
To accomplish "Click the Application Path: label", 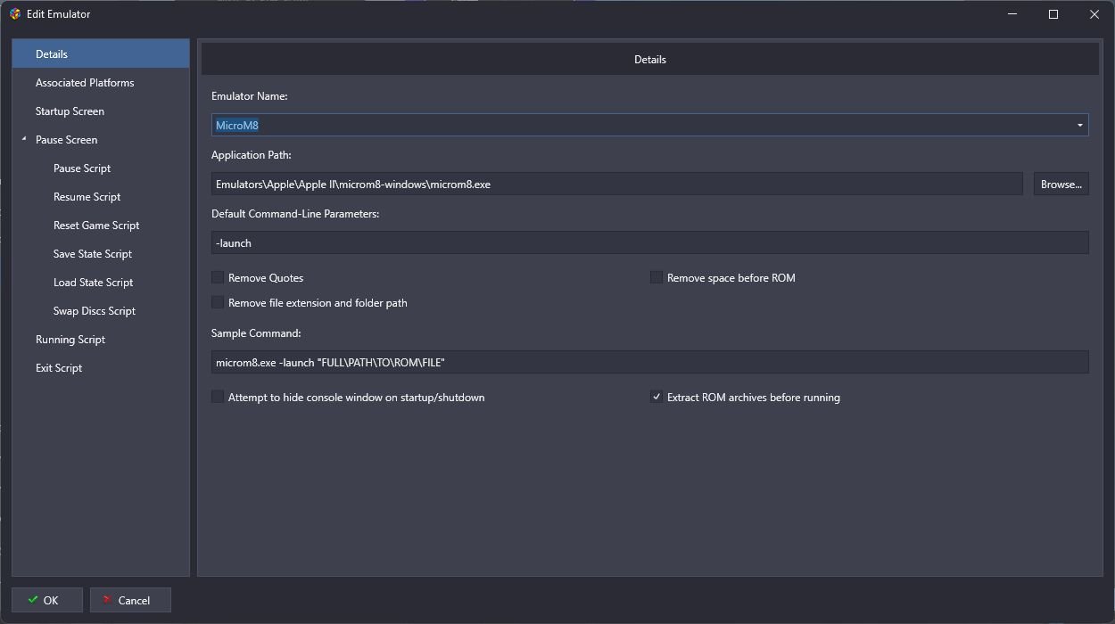I will pos(252,155).
